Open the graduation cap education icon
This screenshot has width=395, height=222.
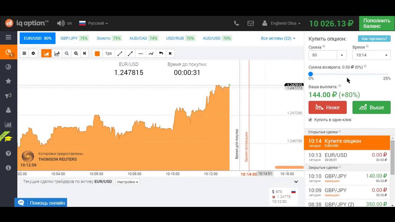(x=8, y=139)
